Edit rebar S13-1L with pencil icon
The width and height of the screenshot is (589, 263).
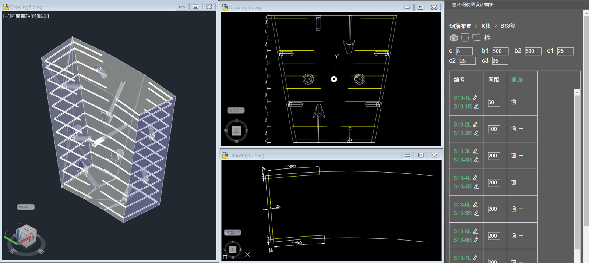(x=475, y=98)
